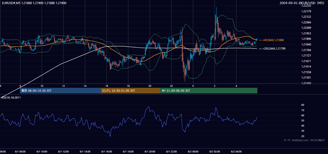Click the bottom time label '9/2 04:00'
Image resolution: width=328 pixels, height=154 pixels.
pyautogui.click(x=236, y=152)
